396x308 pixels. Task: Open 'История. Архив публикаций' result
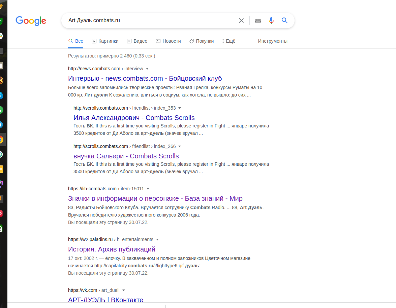click(112, 249)
